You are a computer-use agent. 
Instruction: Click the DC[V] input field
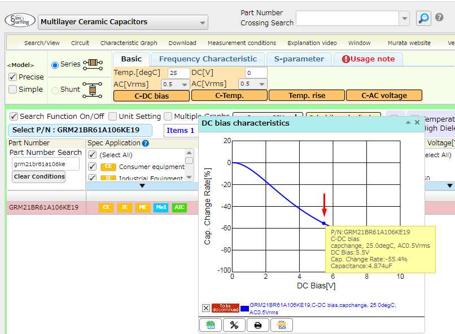click(x=256, y=73)
